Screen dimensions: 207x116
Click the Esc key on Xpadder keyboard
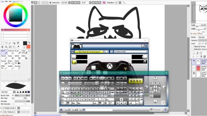pyautogui.click(x=63, y=83)
